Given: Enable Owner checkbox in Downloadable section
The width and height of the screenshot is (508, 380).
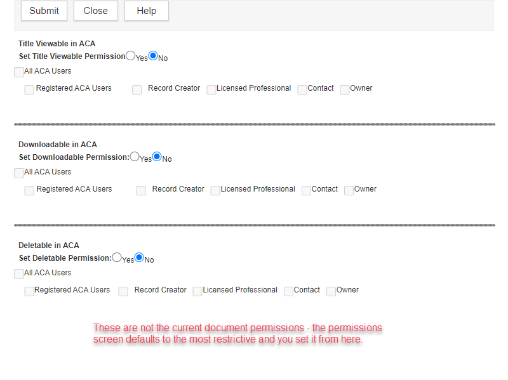Looking at the screenshot, I should (x=349, y=190).
